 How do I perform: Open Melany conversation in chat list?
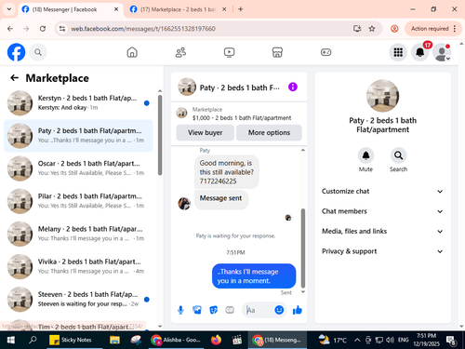(x=78, y=234)
